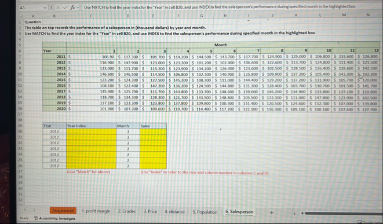Image resolution: width=383 pixels, height=224 pixels.
Task: Click the Accessibility Investigate status icon
Action: (36, 218)
